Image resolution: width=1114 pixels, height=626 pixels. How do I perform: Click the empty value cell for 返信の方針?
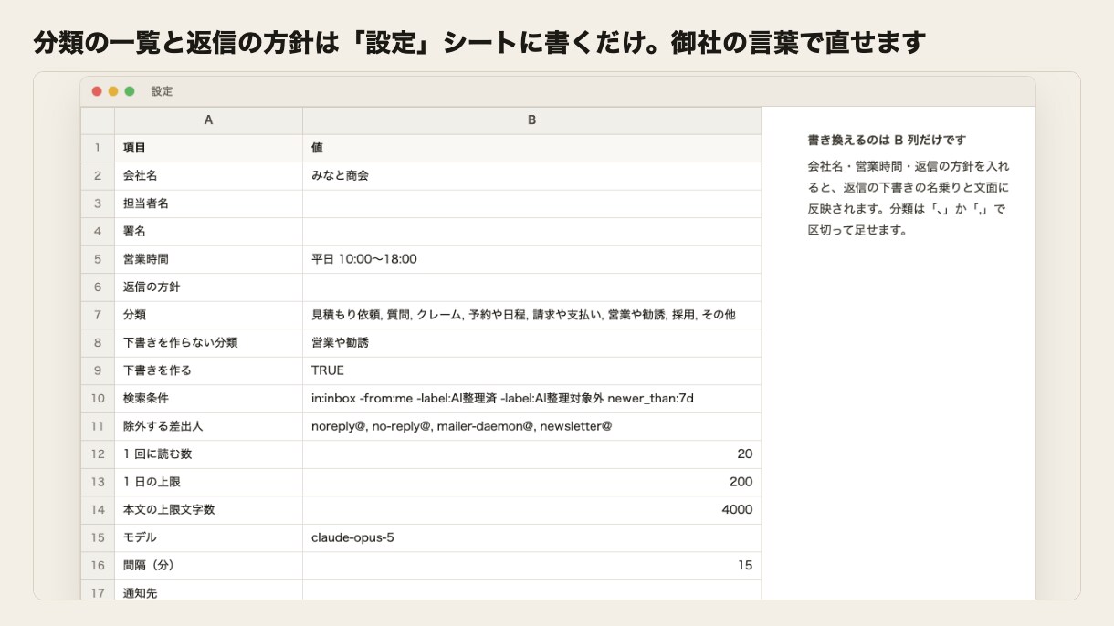(x=531, y=287)
